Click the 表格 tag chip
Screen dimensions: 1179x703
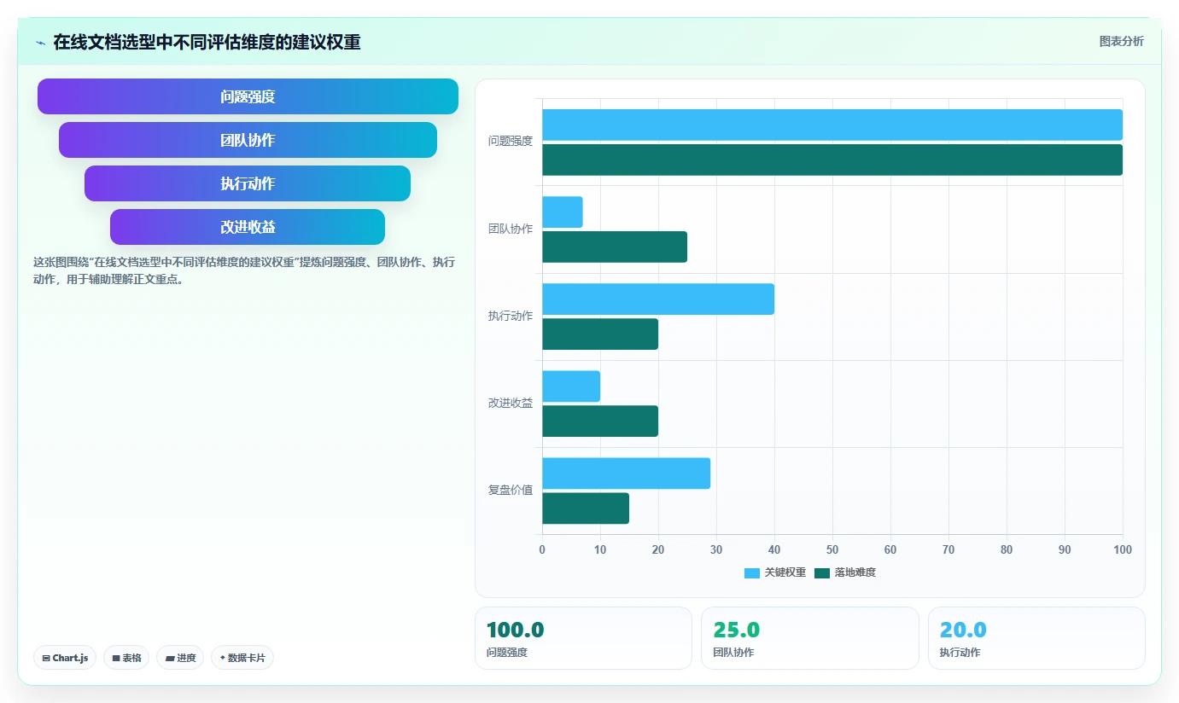pyautogui.click(x=126, y=658)
